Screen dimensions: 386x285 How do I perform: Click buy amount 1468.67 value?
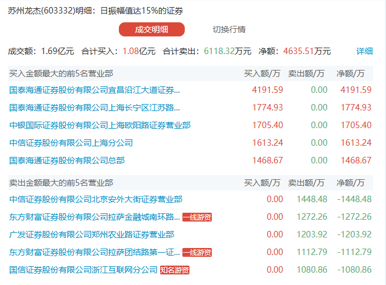click(x=268, y=160)
